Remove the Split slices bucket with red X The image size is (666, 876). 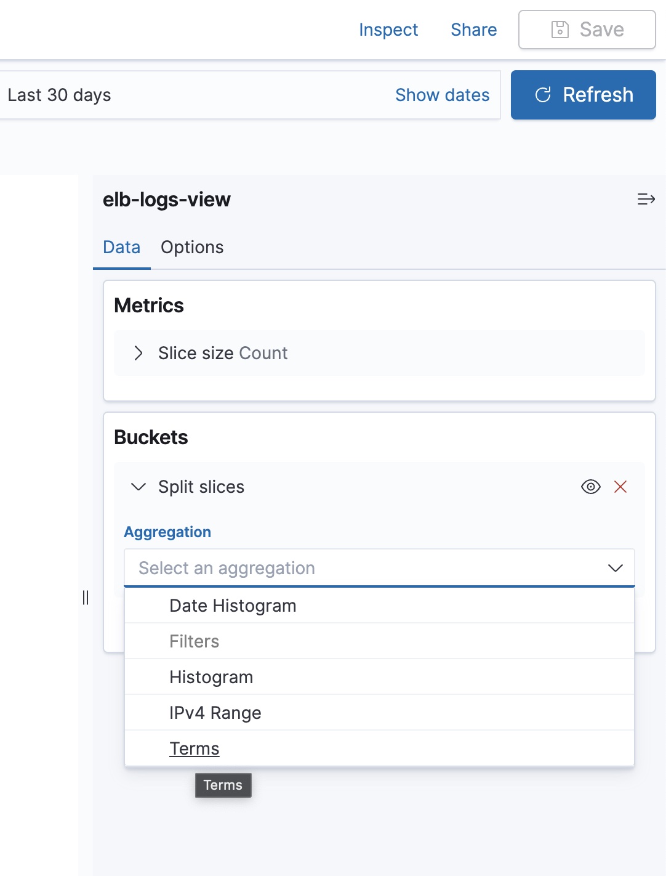(x=620, y=487)
